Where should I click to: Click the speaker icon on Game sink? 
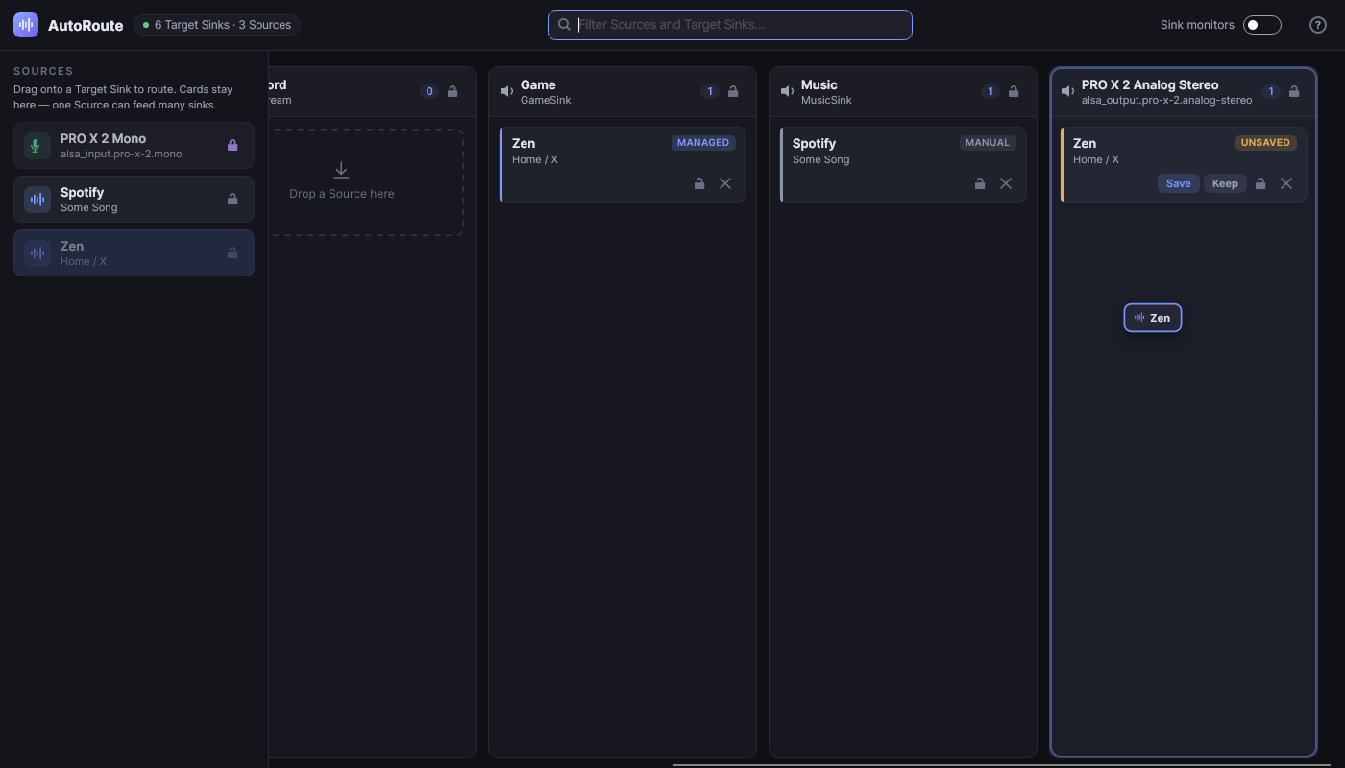[x=506, y=91]
